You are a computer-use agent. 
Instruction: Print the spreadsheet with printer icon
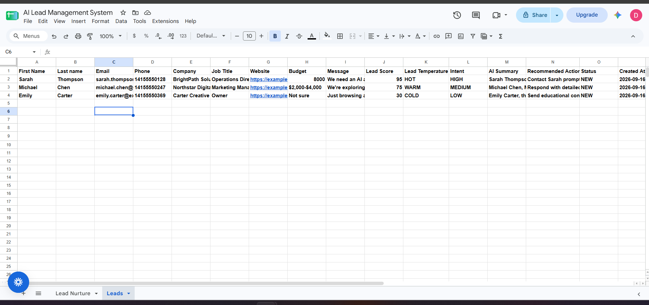point(78,36)
